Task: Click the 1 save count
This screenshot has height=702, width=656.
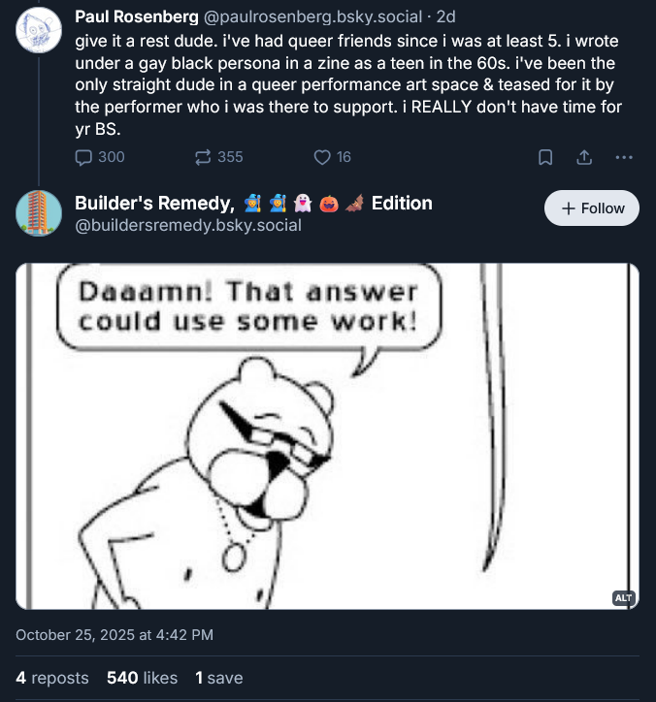Action: 218,678
